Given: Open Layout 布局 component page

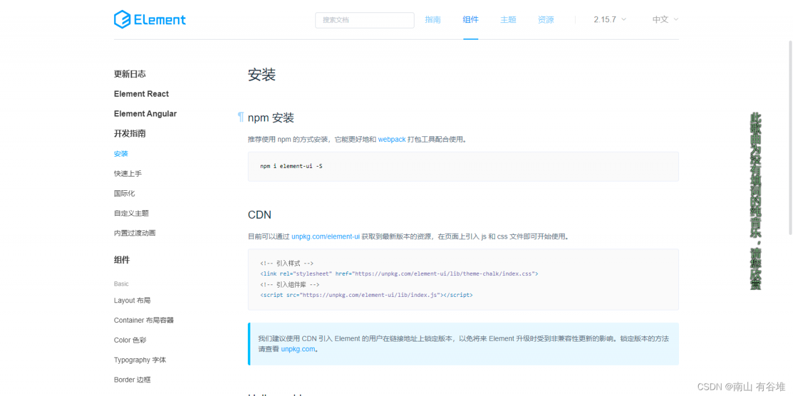Looking at the screenshot, I should tap(133, 301).
